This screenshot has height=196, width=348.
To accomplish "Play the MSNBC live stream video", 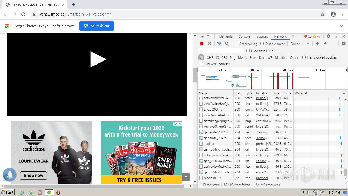I will coord(98,59).
